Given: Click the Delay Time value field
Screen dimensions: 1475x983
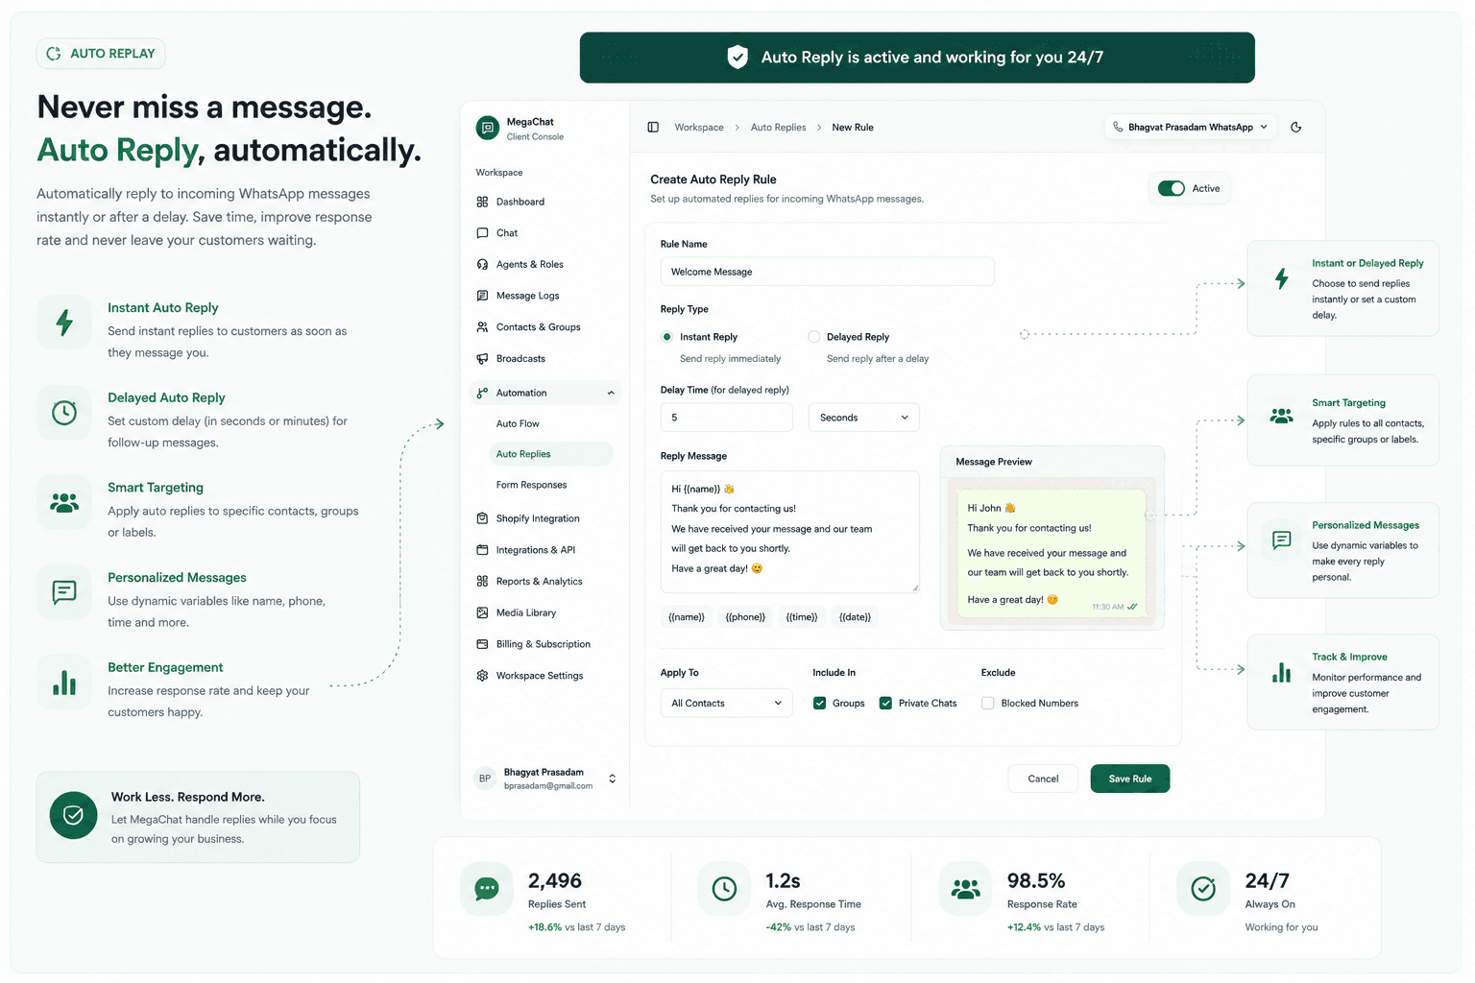Looking at the screenshot, I should tap(727, 418).
